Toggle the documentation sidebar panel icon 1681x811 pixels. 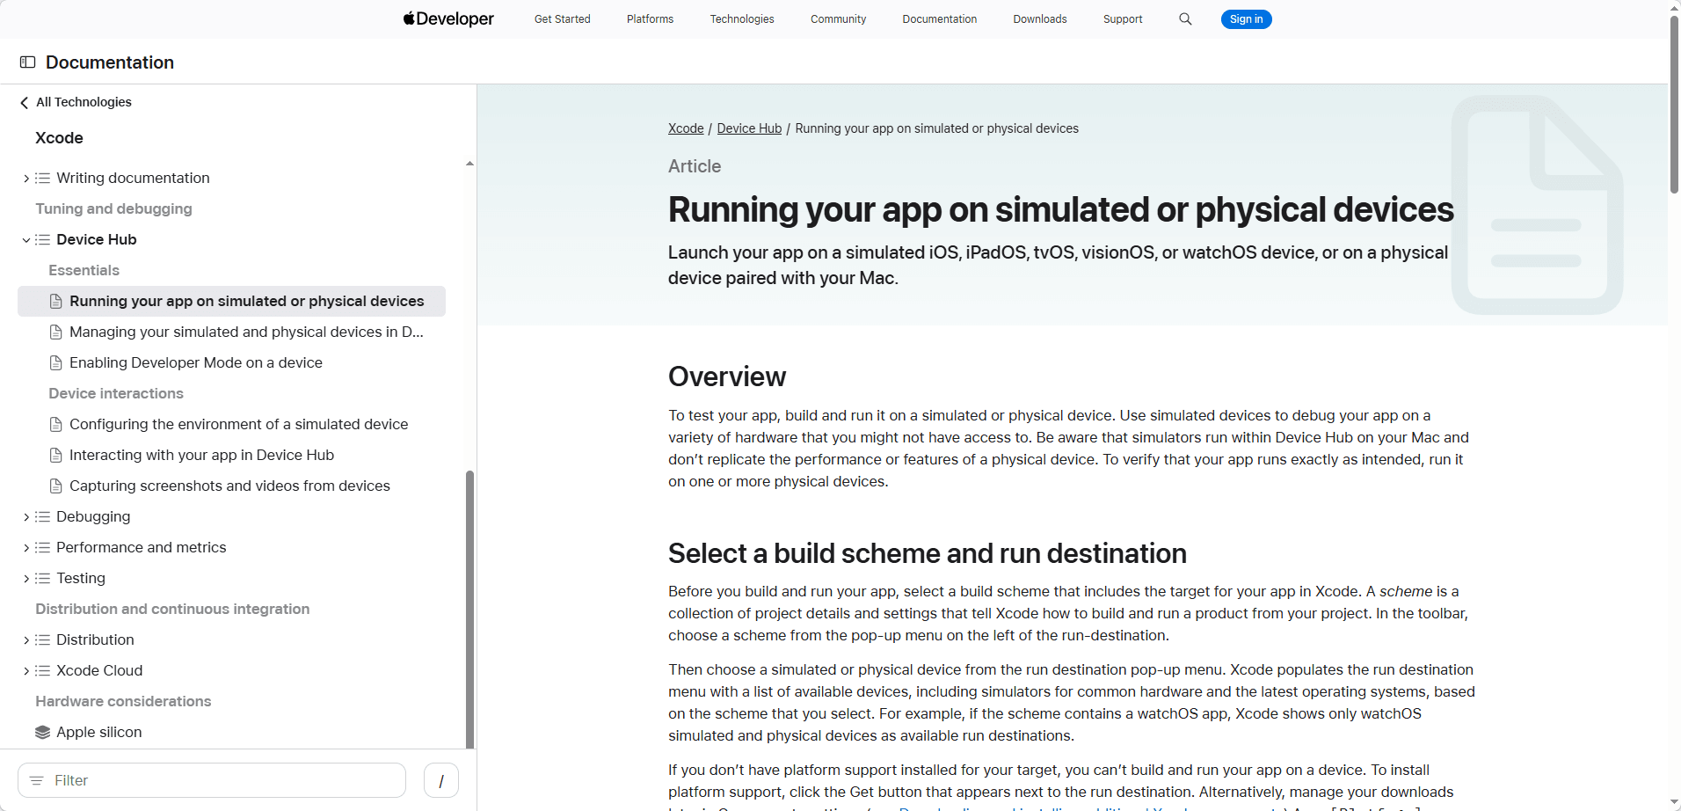point(27,62)
